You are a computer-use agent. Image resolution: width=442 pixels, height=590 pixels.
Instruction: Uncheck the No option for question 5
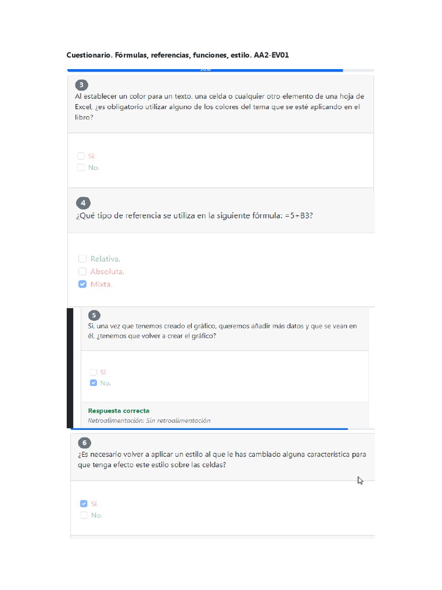pos(94,383)
